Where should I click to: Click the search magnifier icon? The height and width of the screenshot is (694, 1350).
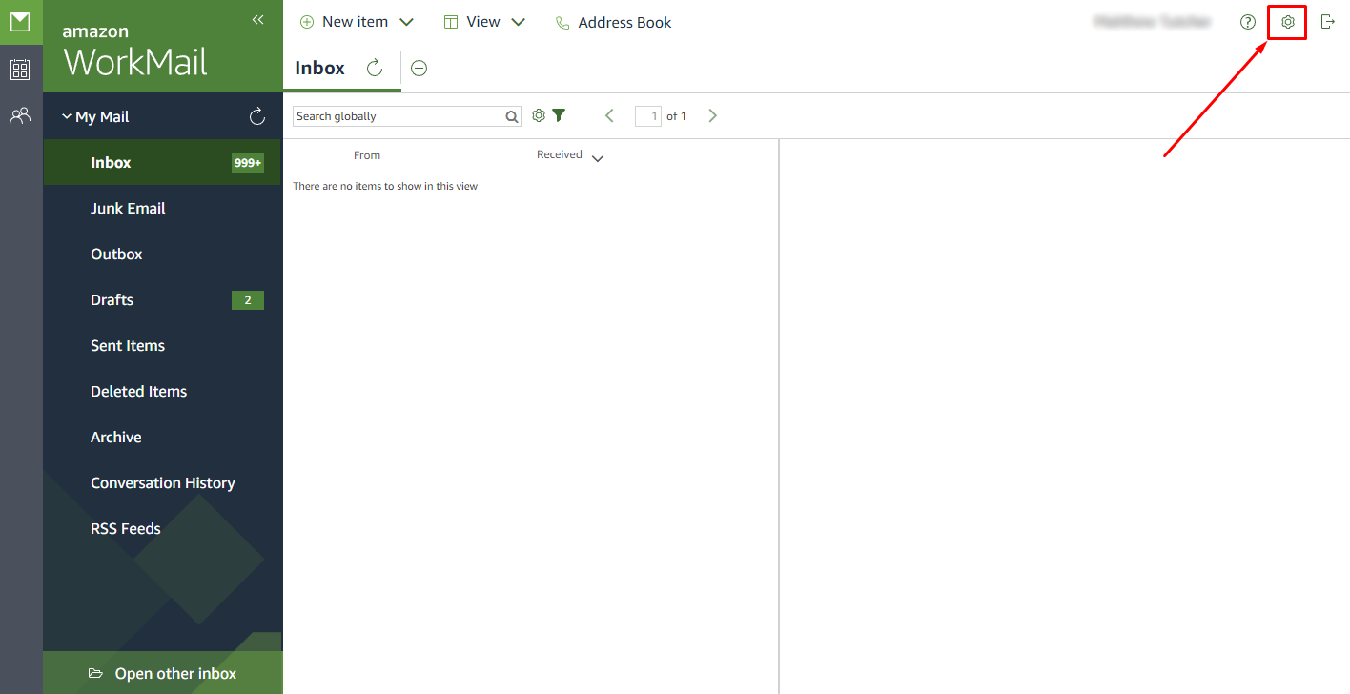(x=512, y=116)
